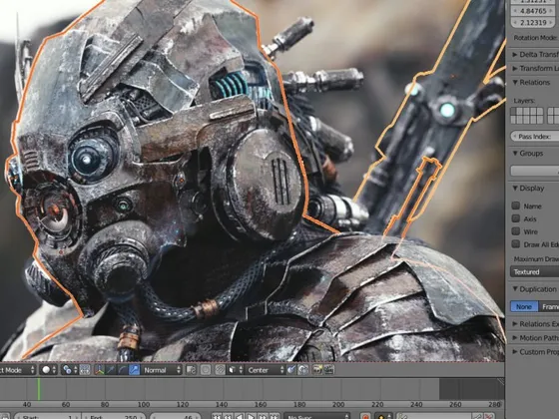Click the OpenGL render animation clapper icon
Viewport: 559px width, 419px height.
click(x=328, y=370)
